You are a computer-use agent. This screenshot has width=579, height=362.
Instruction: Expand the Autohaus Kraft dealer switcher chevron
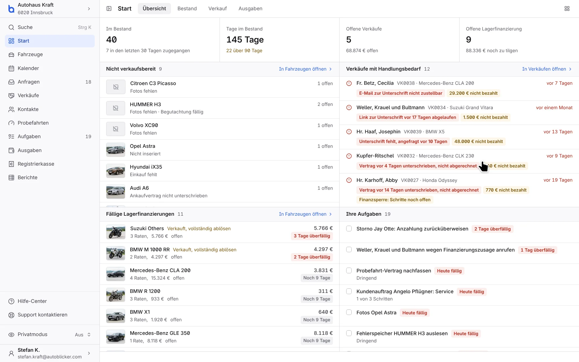tap(89, 8)
